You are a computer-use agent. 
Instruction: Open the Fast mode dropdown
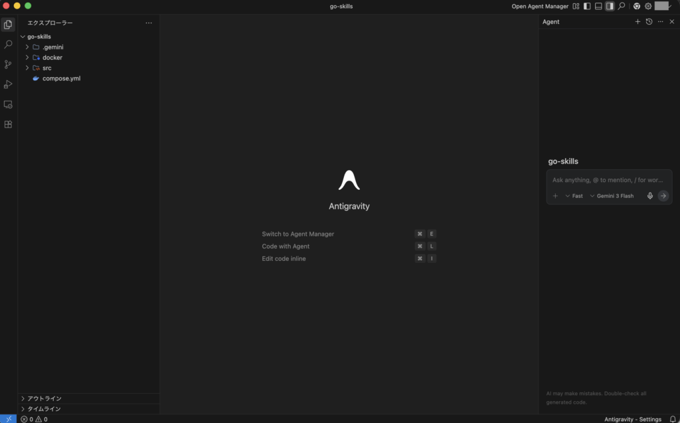574,196
